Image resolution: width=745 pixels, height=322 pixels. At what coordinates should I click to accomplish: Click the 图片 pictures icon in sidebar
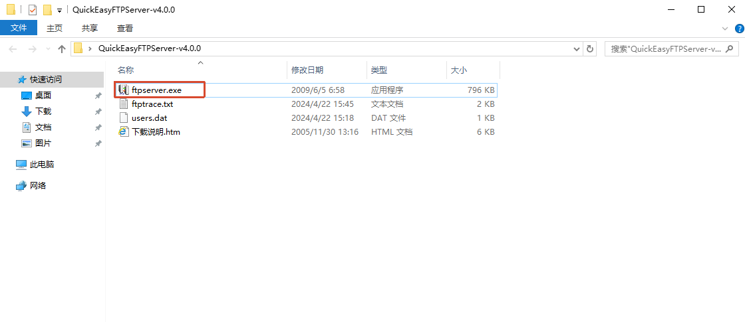27,143
